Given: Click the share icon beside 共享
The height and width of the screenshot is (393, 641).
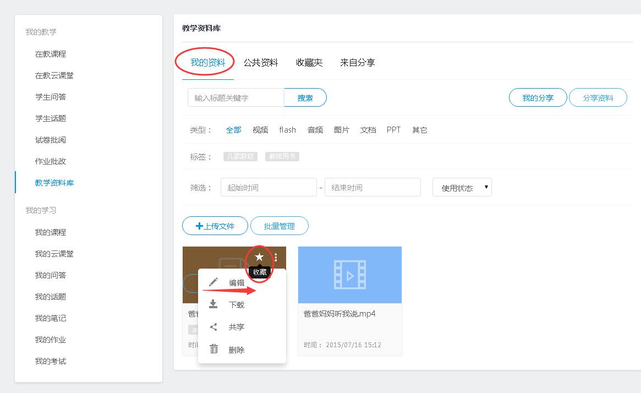Looking at the screenshot, I should point(213,327).
